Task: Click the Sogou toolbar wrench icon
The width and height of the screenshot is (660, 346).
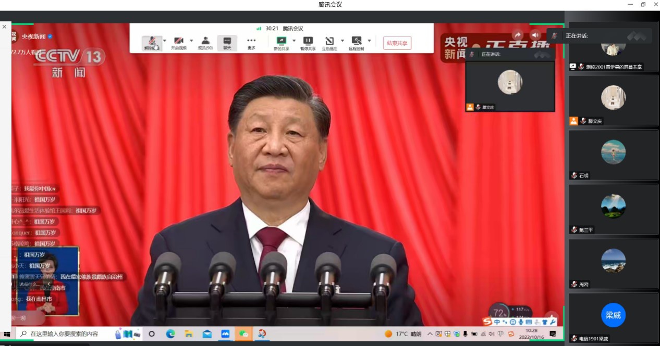Action: tap(553, 322)
